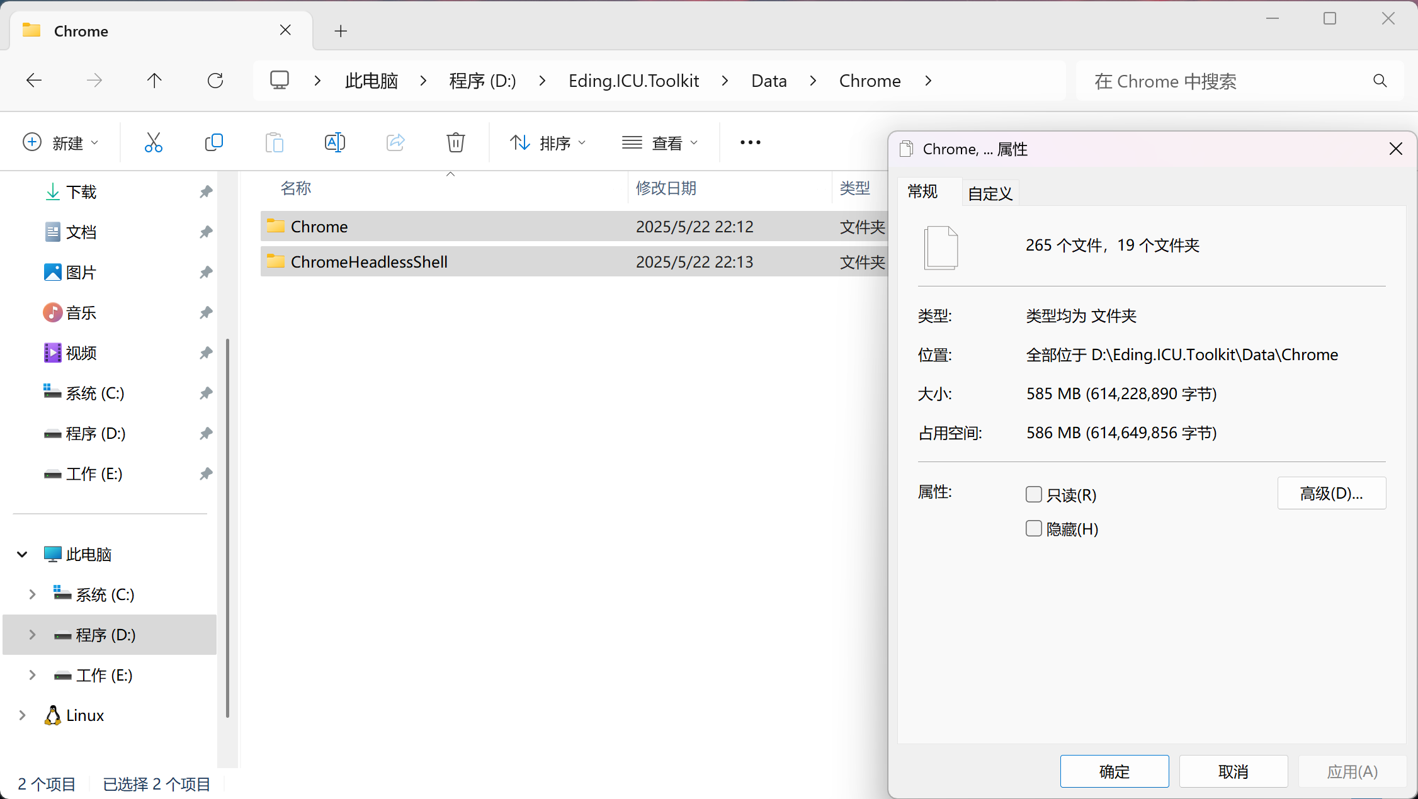This screenshot has height=799, width=1418.
Task: Expand the Linux tree node
Action: pos(22,716)
